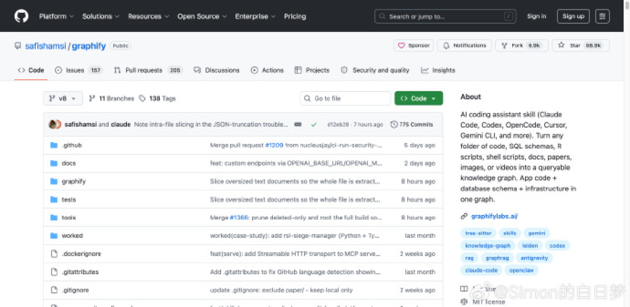Image resolution: width=630 pixels, height=307 pixels.
Task: Open the Platform dropdown menu
Action: click(x=56, y=16)
